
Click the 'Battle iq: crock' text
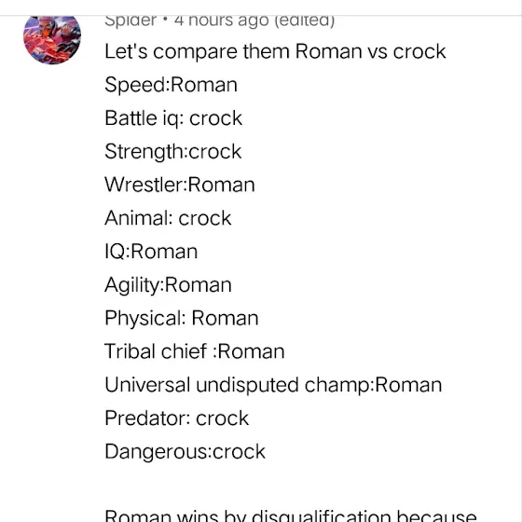(173, 118)
